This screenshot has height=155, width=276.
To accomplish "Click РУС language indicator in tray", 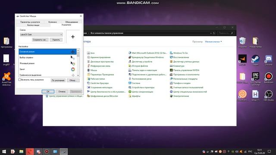I will pos(250,152).
